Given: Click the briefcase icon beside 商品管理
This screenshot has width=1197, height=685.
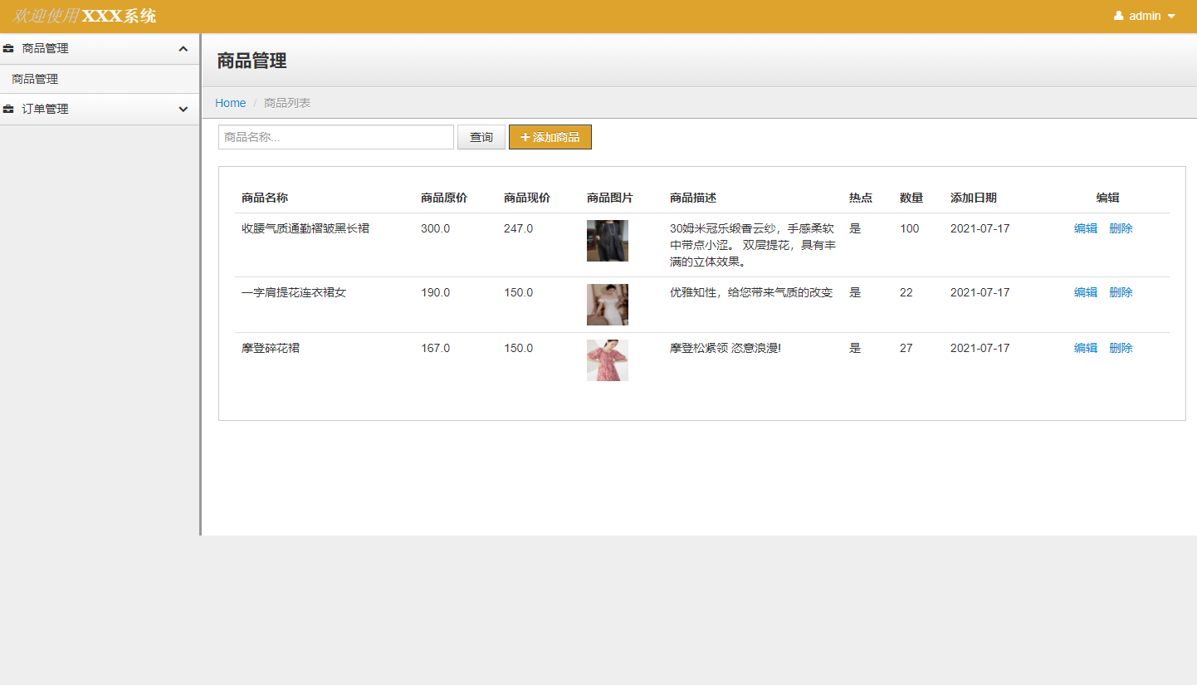Looking at the screenshot, I should tap(8, 49).
